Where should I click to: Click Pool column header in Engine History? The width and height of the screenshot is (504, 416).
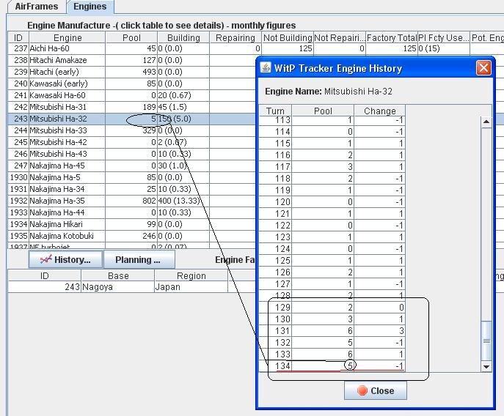pyautogui.click(x=323, y=111)
